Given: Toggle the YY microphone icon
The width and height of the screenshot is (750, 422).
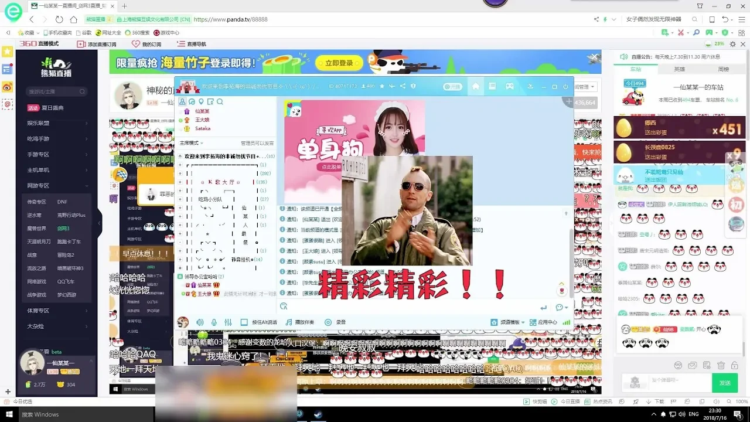Looking at the screenshot, I should (x=214, y=322).
